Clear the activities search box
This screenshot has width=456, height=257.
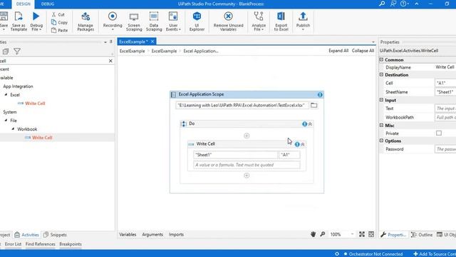[110, 61]
